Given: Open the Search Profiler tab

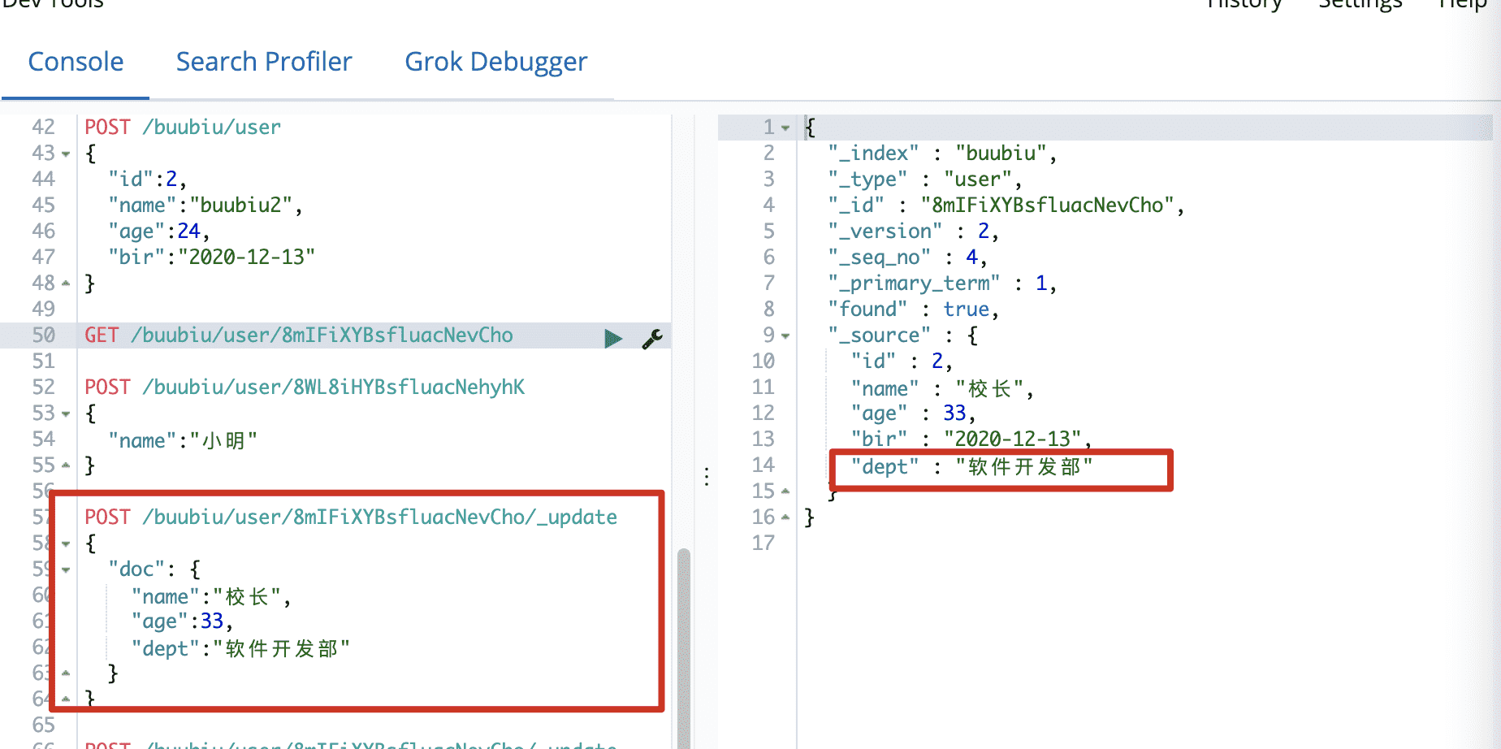Looking at the screenshot, I should pos(264,62).
